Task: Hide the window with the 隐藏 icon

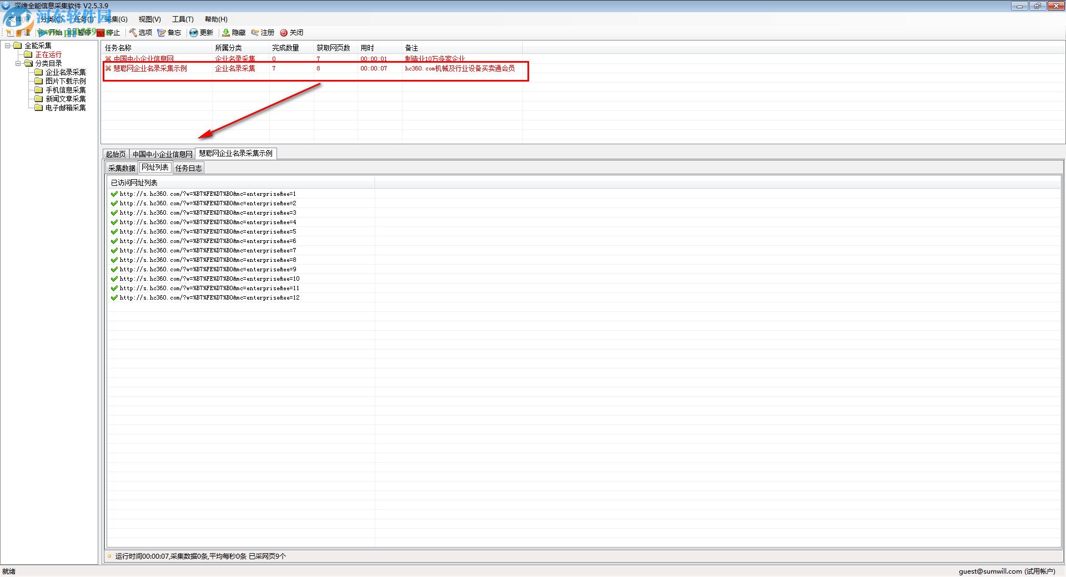Action: [x=226, y=33]
